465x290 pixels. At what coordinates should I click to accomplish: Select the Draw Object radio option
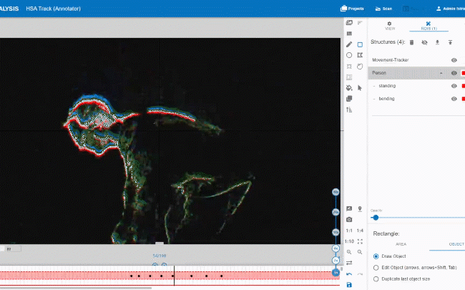(377, 256)
